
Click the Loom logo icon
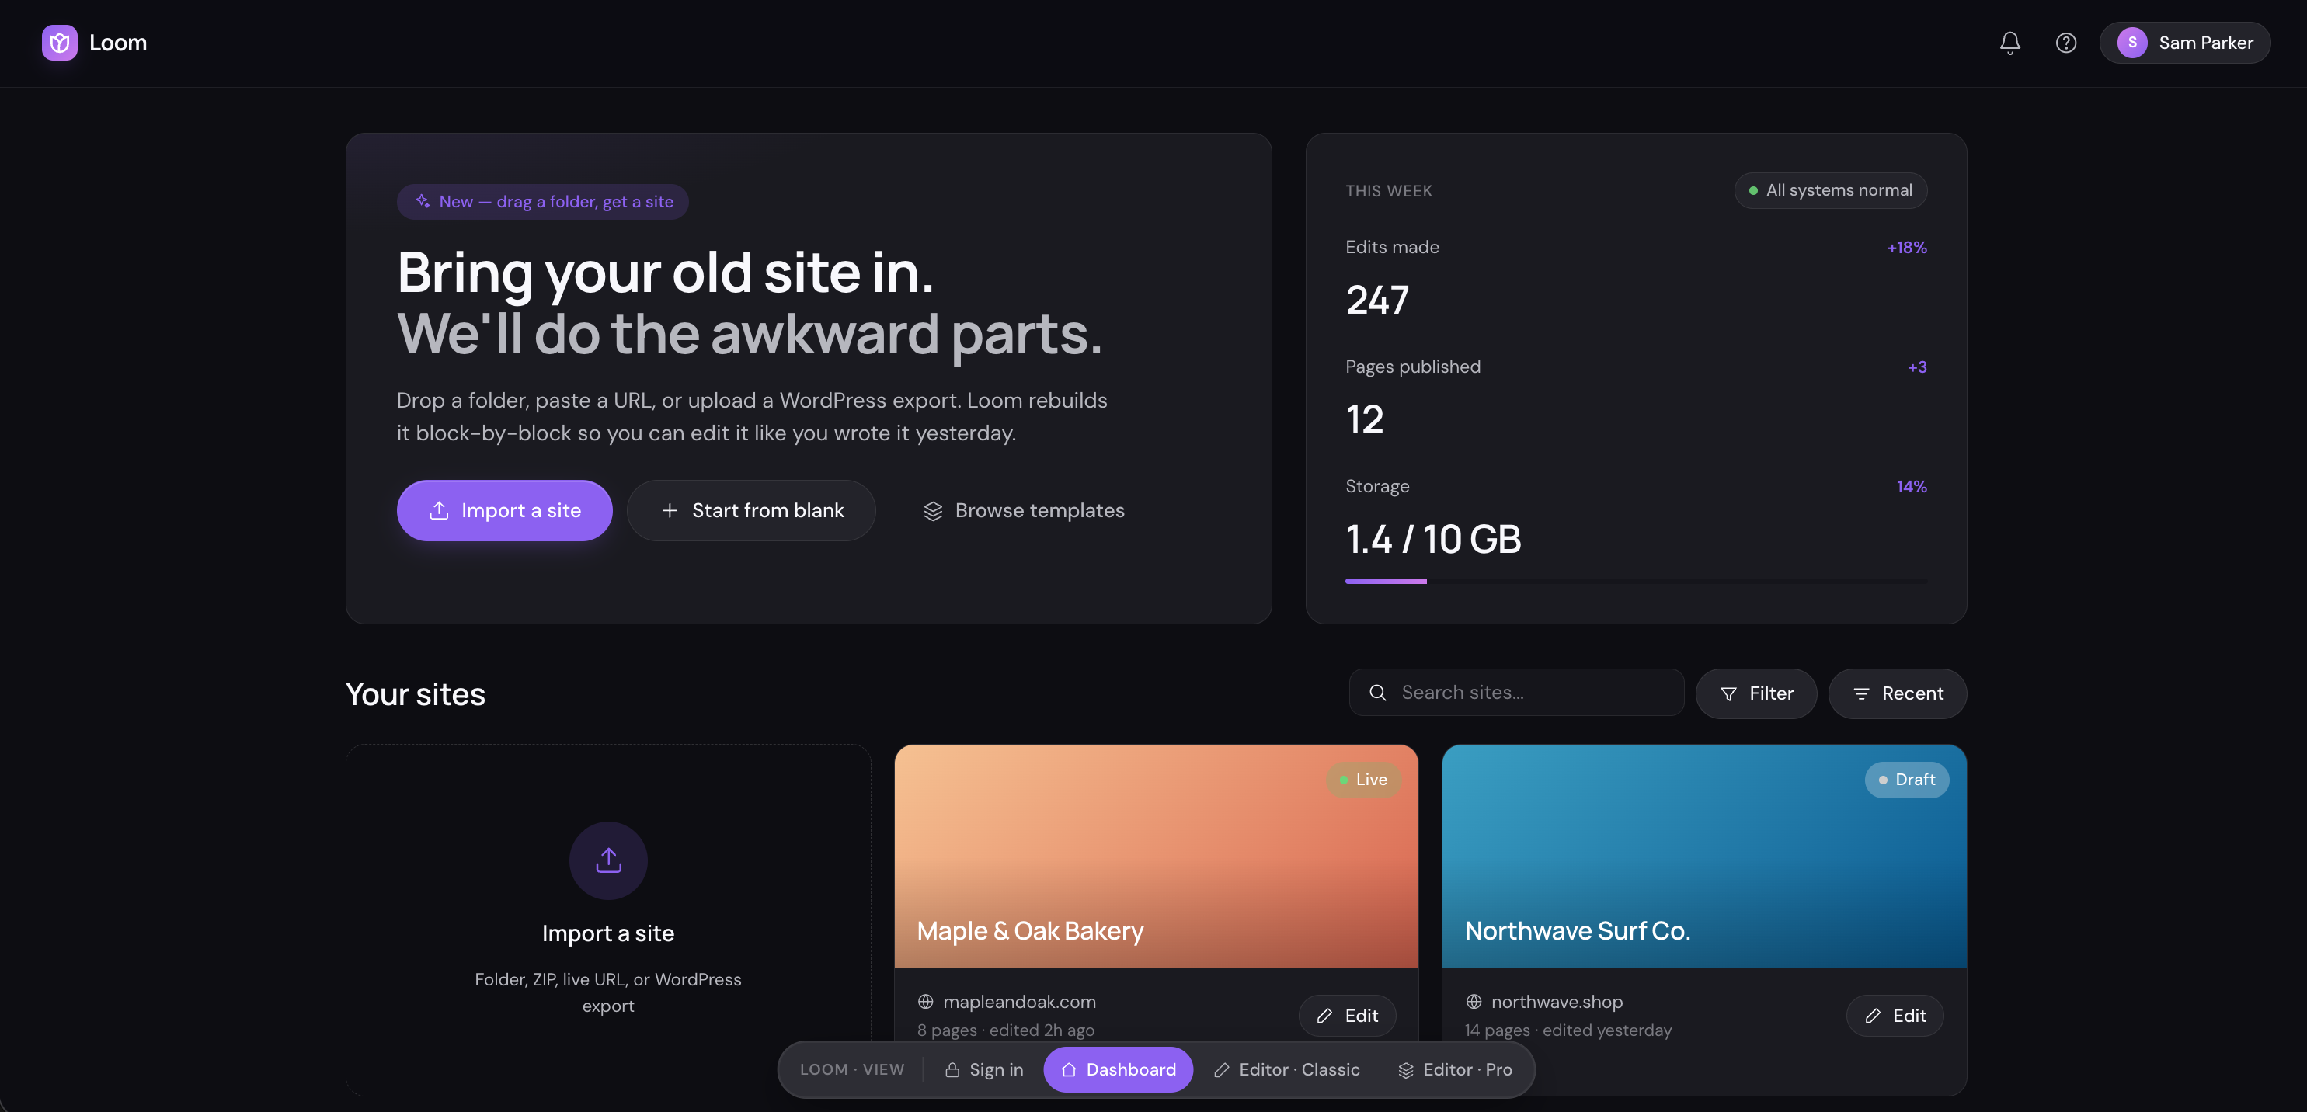(x=59, y=43)
